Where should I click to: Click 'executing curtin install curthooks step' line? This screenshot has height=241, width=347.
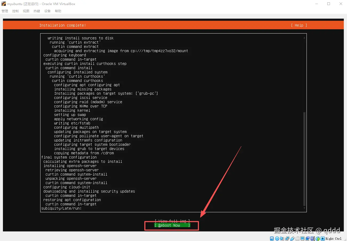[x=85, y=64]
